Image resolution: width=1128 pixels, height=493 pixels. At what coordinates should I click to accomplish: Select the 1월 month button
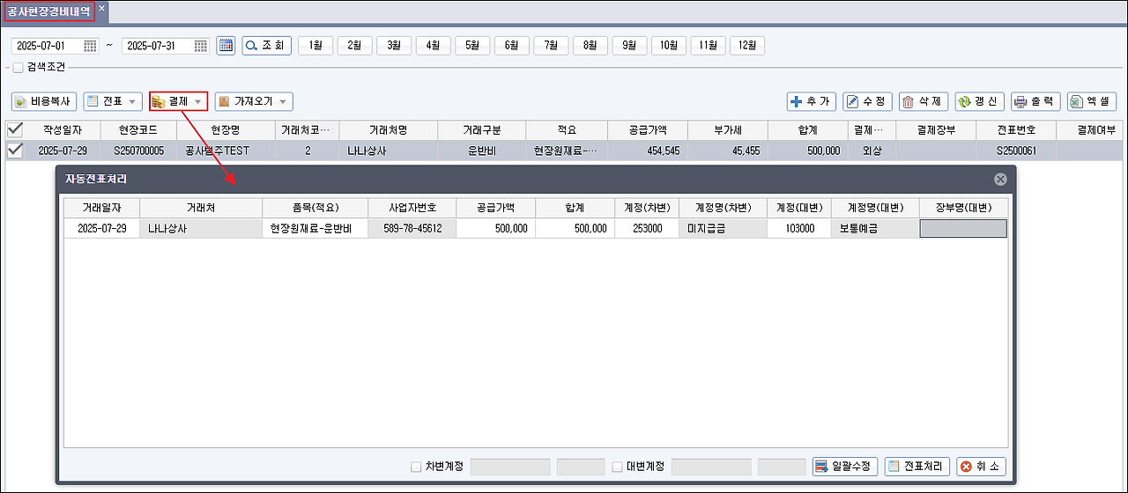pos(315,46)
